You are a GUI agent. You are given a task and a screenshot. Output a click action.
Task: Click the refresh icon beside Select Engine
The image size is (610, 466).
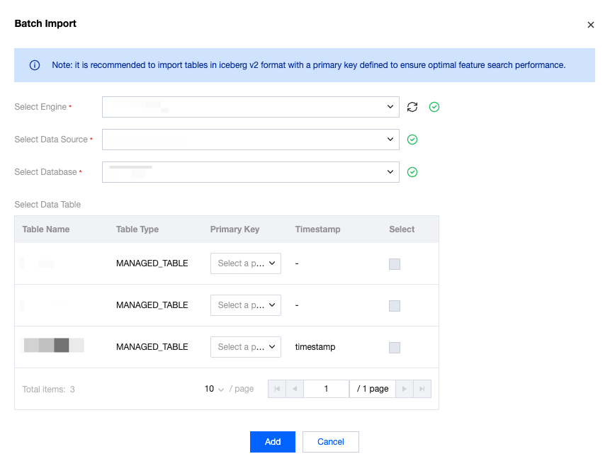pos(412,107)
